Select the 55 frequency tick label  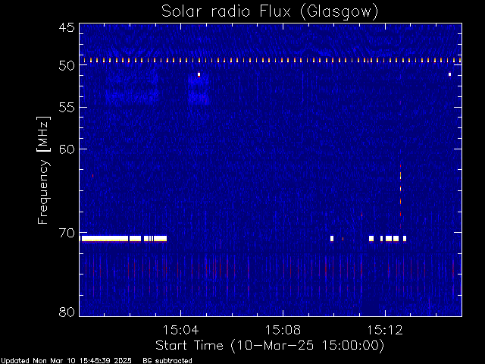[x=67, y=108]
